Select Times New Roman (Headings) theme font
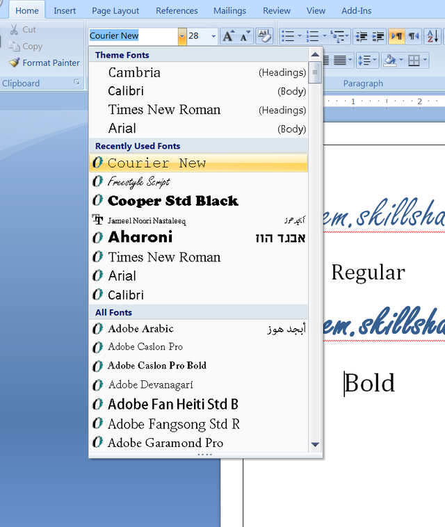Screen dimensions: 445x527 (198, 110)
